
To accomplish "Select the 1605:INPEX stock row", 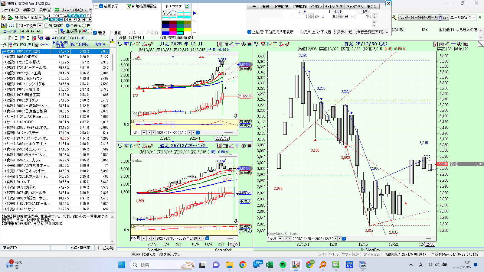I will [x=27, y=57].
